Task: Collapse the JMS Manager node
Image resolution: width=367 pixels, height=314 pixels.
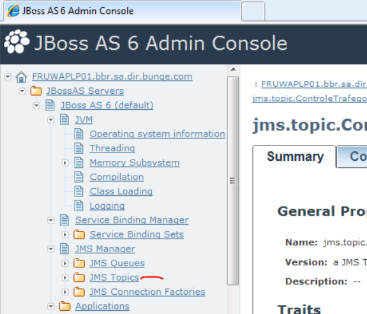Action: 51,249
